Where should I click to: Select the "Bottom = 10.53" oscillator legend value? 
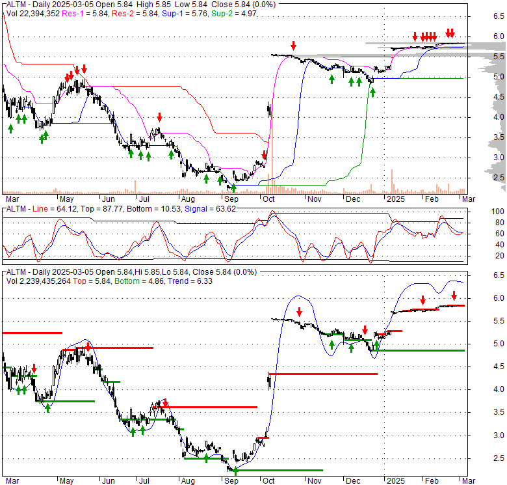pos(153,209)
